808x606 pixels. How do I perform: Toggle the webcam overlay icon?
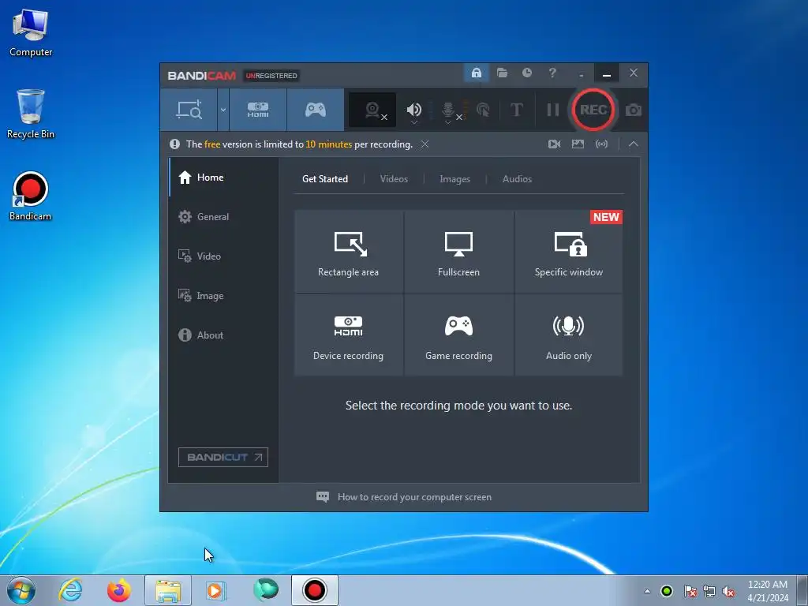point(372,110)
